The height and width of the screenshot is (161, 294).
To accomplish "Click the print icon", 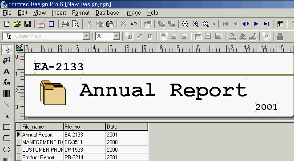I will tap(65, 24).
